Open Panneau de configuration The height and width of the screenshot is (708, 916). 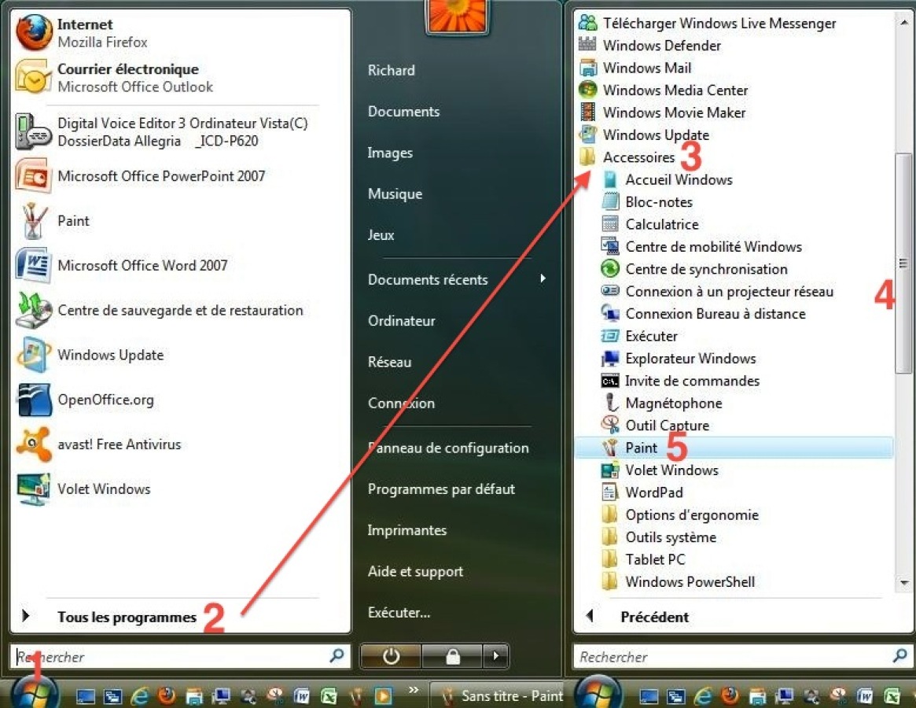(447, 448)
